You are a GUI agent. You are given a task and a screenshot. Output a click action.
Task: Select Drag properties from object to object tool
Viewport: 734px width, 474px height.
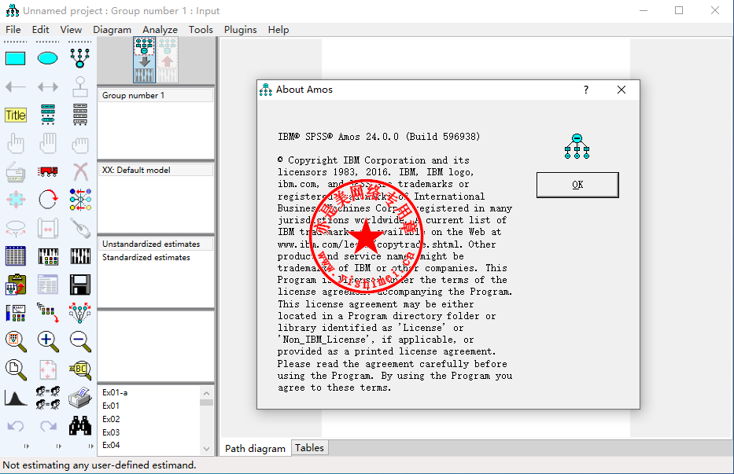[48, 313]
